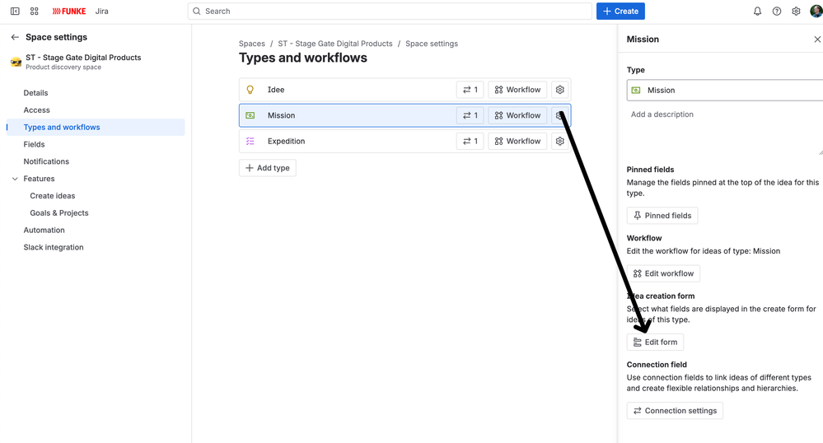Open Goals & Projects under Features

pyautogui.click(x=59, y=213)
